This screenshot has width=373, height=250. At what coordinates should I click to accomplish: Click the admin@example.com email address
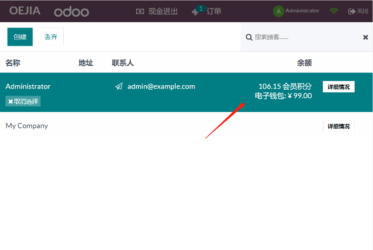[x=161, y=86]
